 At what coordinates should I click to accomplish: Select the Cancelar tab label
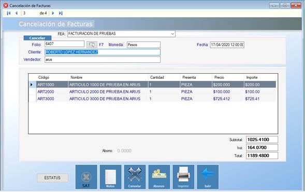(x=37, y=38)
